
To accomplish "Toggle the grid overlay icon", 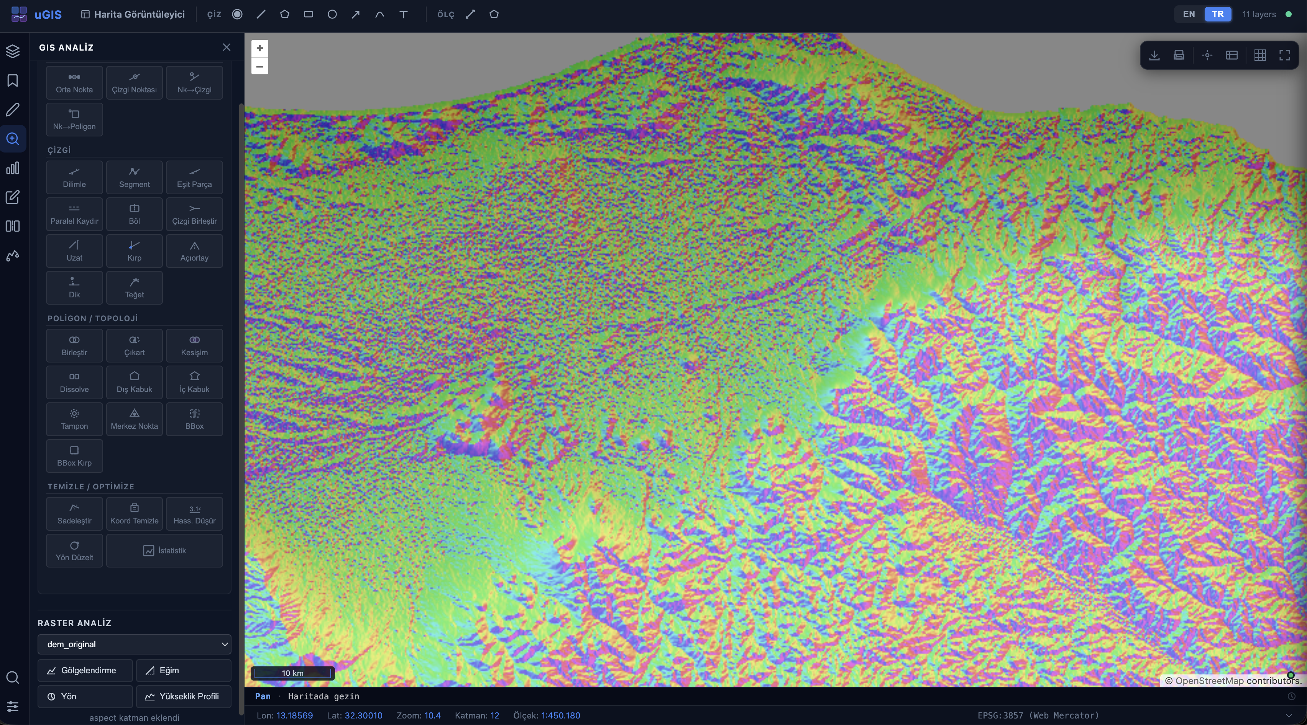I will (1260, 55).
